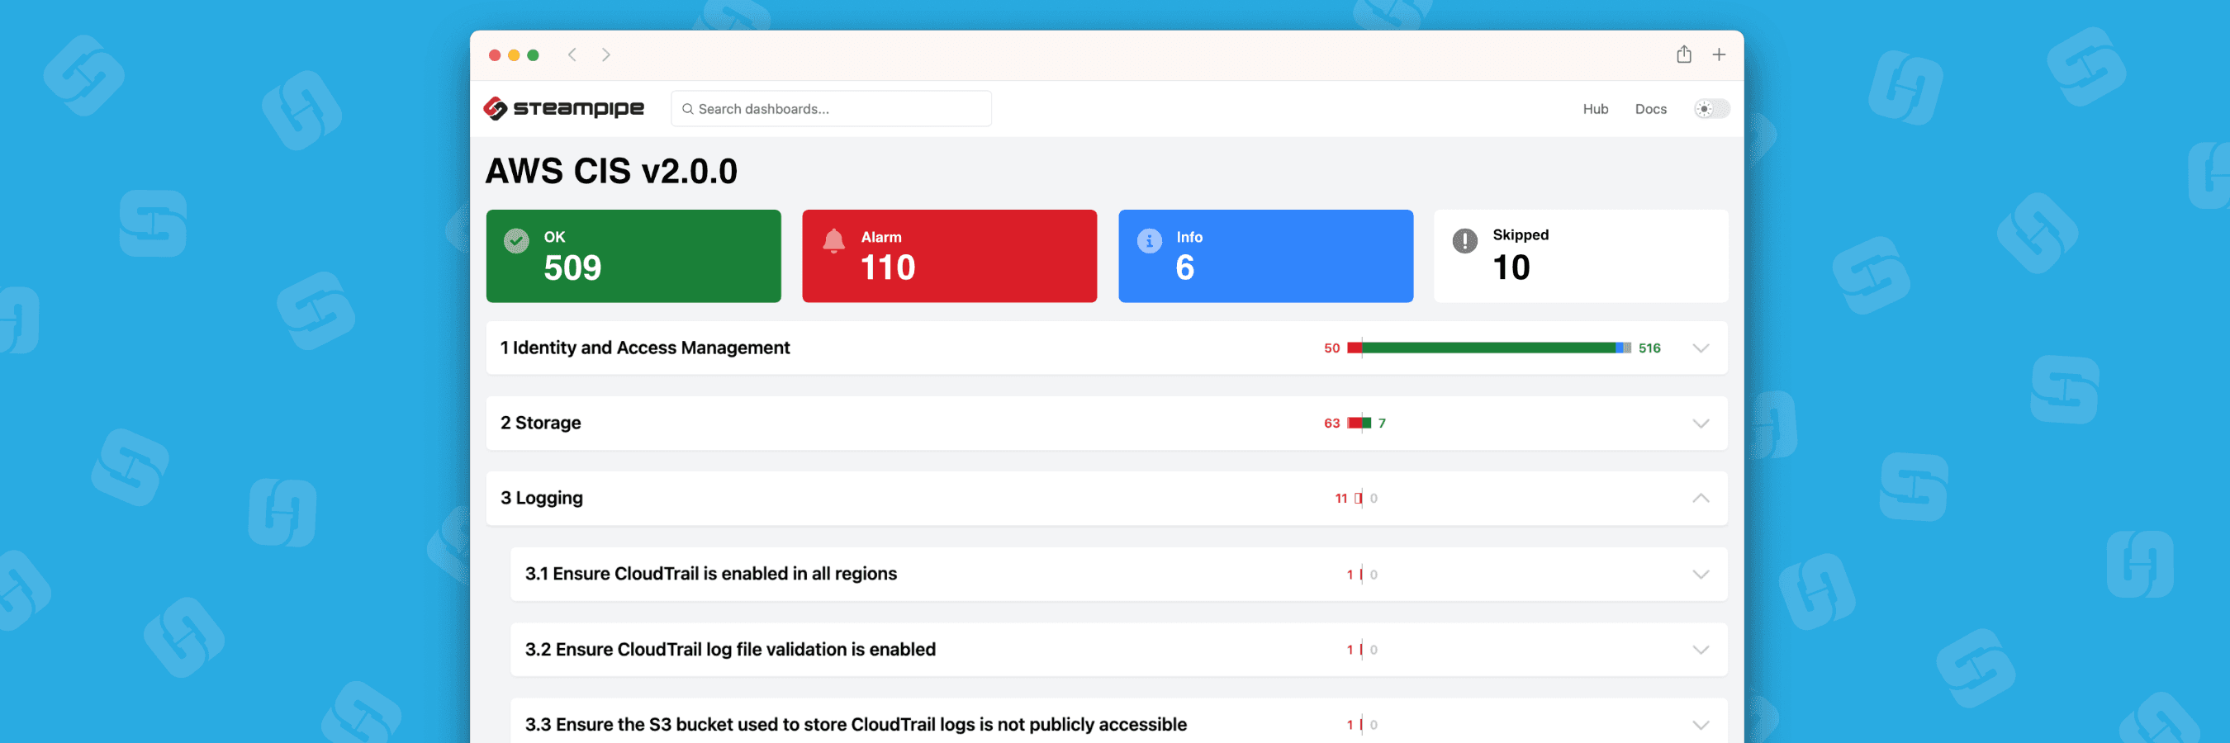The width and height of the screenshot is (2230, 743).
Task: Click the Info circle icon
Action: tap(1150, 240)
